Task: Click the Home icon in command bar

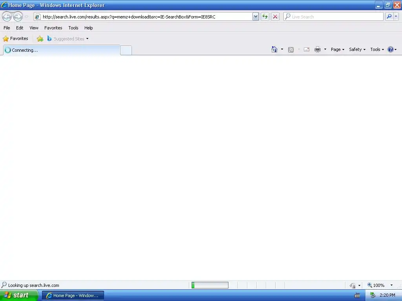Action: point(274,49)
